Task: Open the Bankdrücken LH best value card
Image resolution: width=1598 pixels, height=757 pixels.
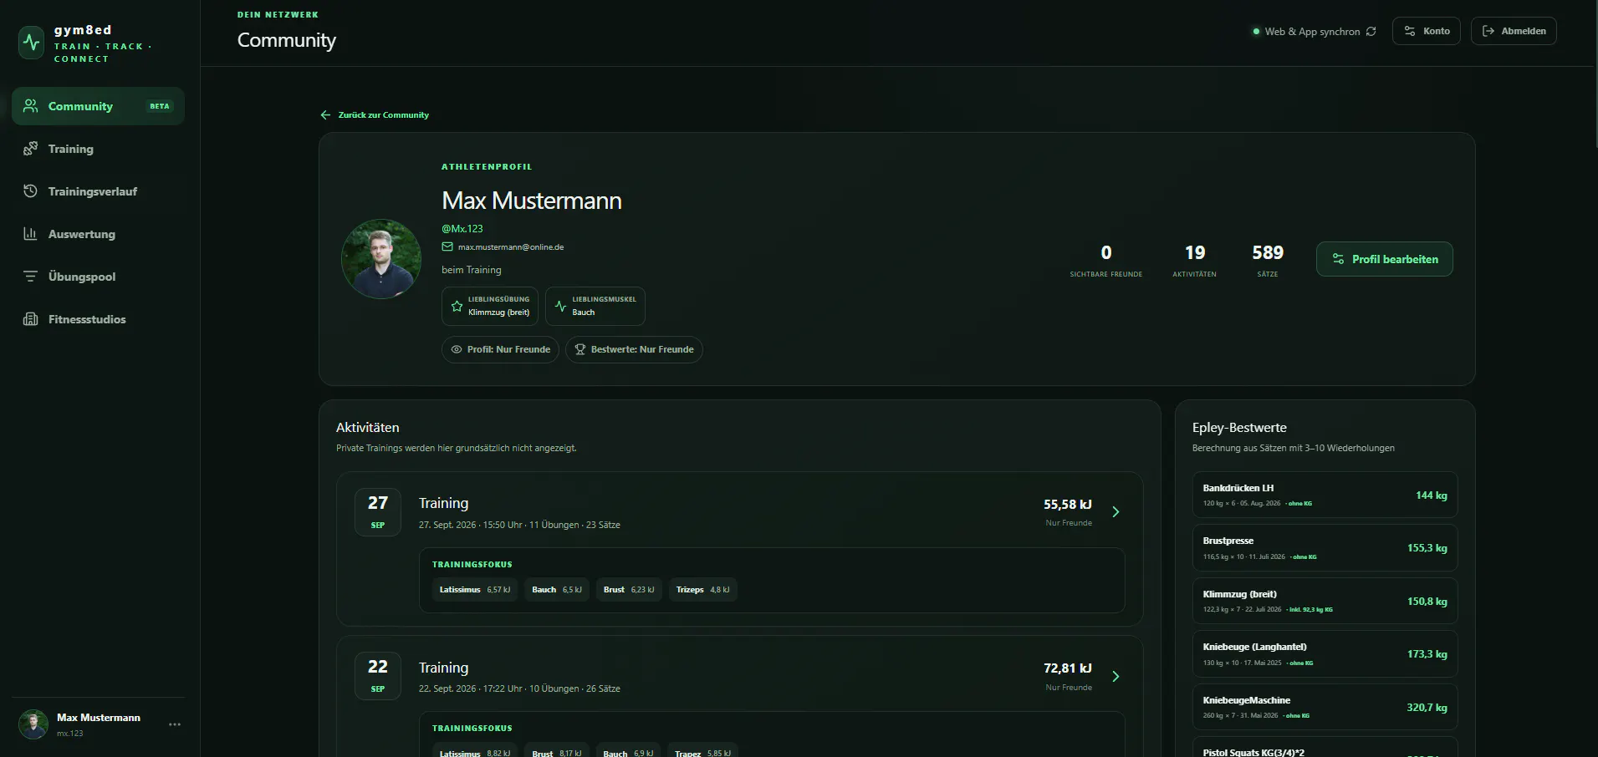Action: point(1325,495)
